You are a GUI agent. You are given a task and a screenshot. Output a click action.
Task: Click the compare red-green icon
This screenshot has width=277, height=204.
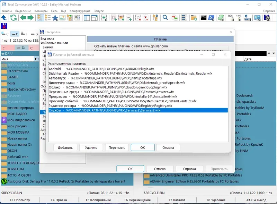pyautogui.click(x=175, y=18)
